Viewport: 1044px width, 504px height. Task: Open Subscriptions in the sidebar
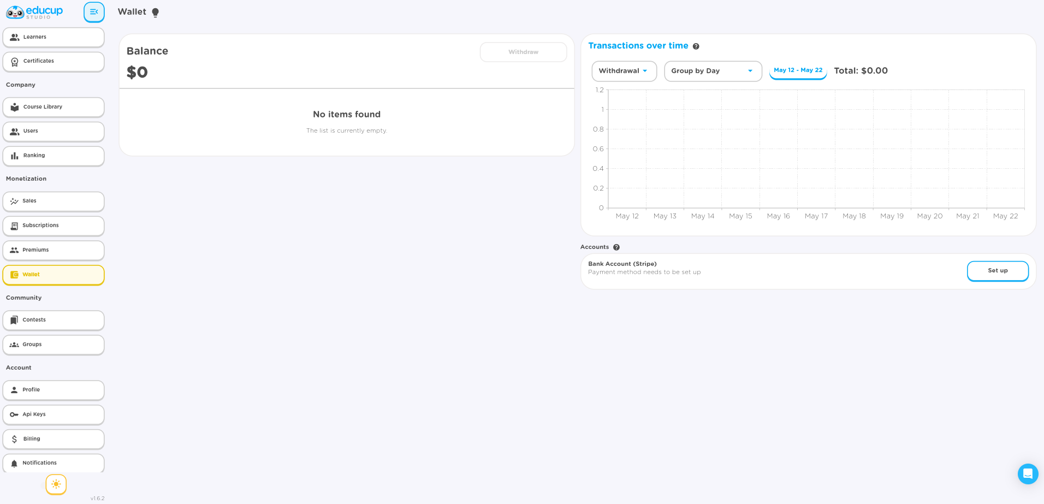pos(54,226)
